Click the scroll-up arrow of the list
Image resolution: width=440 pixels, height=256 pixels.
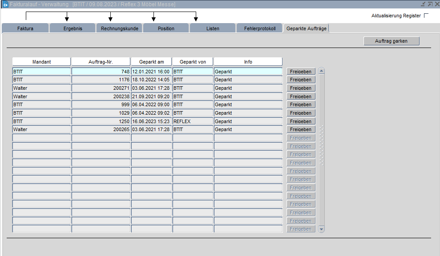coord(322,71)
